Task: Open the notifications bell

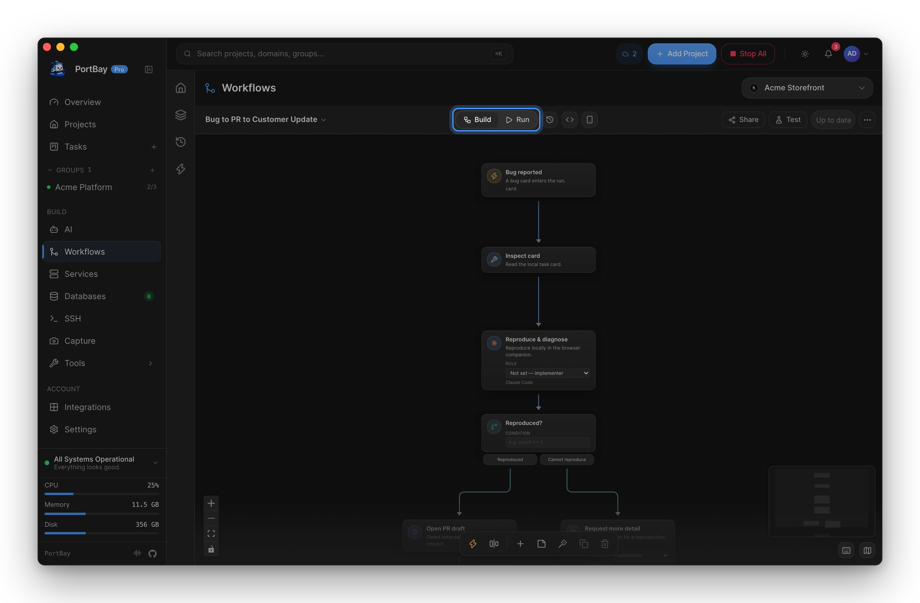Action: tap(828, 54)
